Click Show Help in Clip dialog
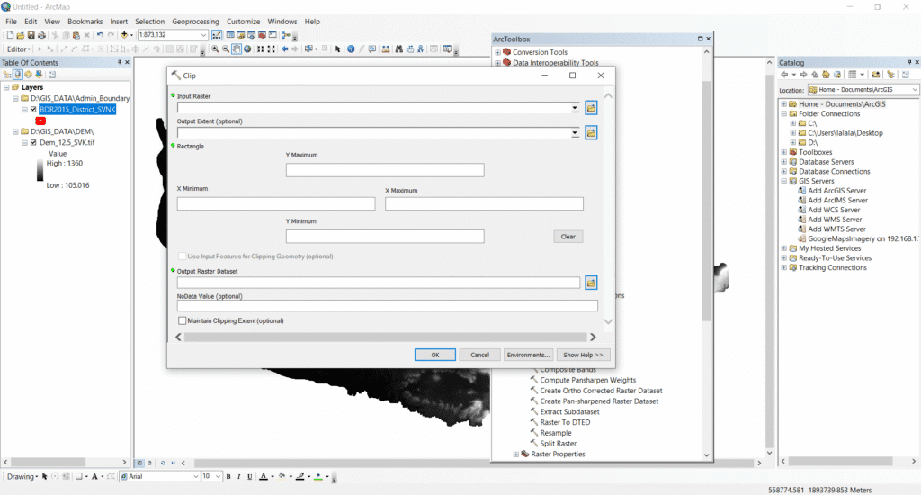921x495 pixels. (583, 355)
